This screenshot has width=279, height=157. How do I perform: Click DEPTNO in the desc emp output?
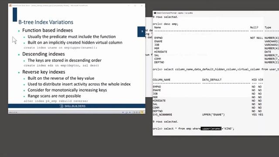[x=159, y=62]
